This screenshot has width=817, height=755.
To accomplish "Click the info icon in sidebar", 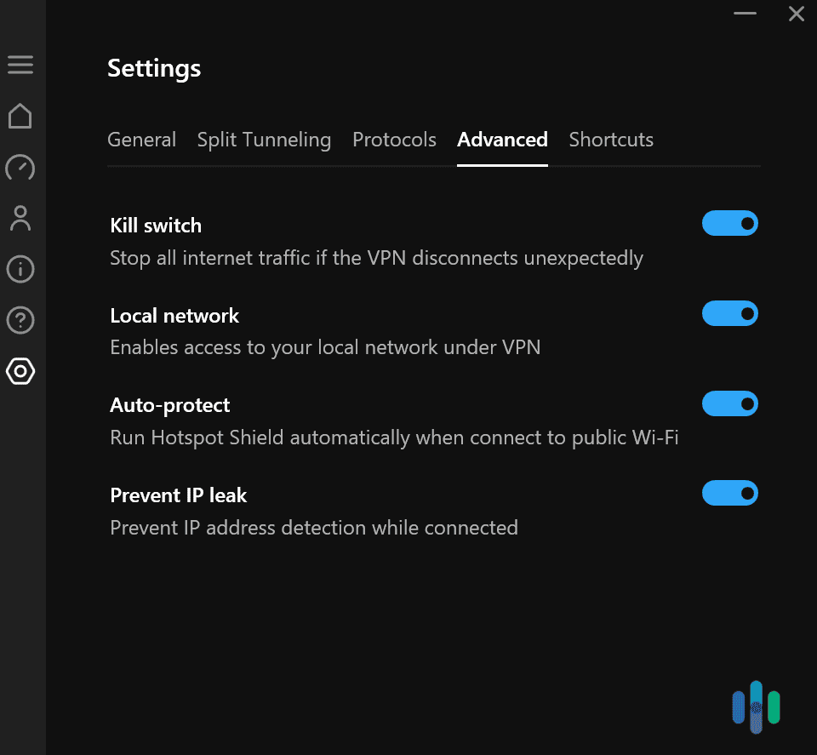I will click(20, 269).
